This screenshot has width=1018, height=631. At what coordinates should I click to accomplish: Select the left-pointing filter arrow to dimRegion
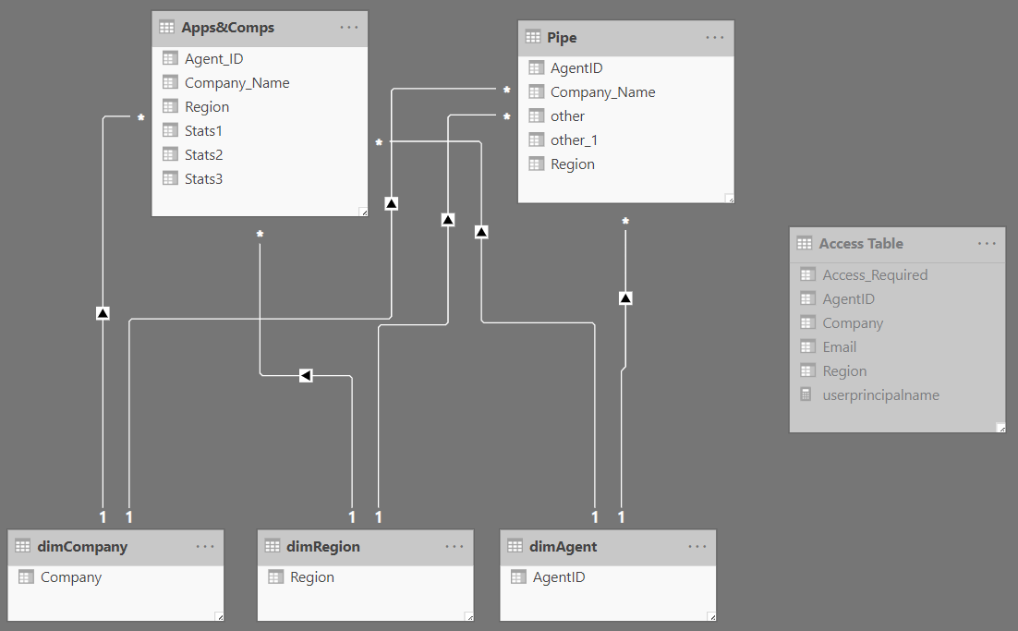[306, 375]
